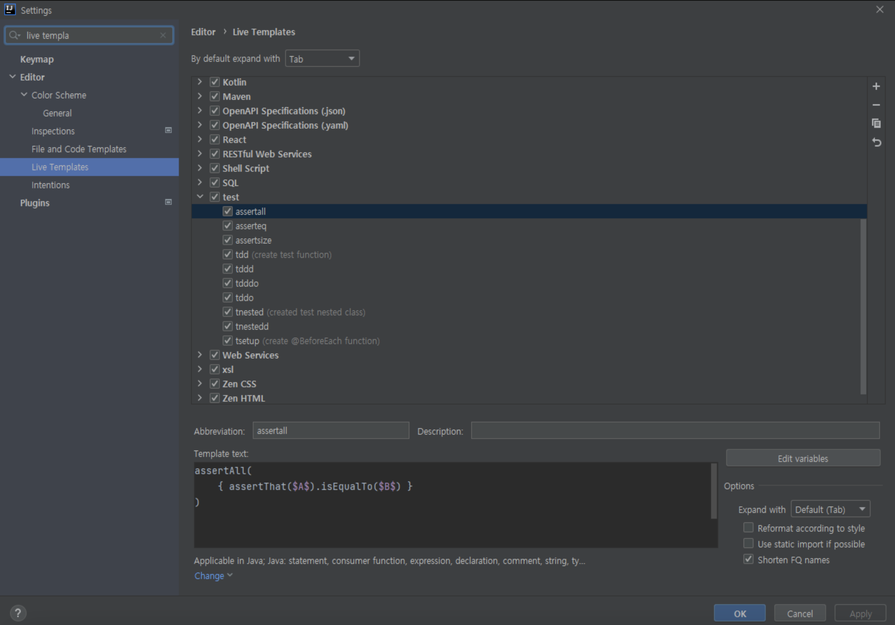The height and width of the screenshot is (625, 895).
Task: Open File and Code Templates settings
Action: point(79,149)
